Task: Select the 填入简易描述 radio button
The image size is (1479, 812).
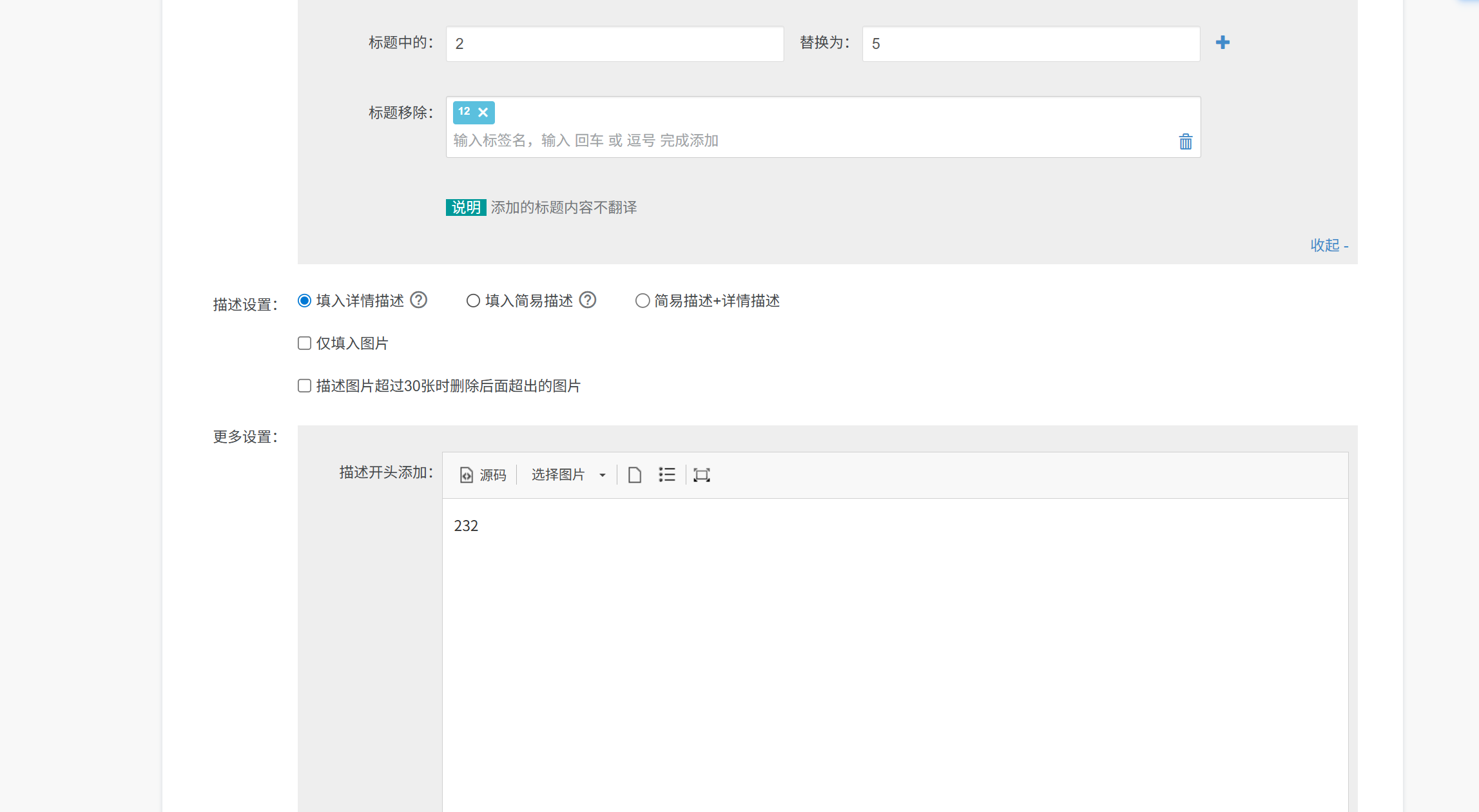Action: click(474, 301)
